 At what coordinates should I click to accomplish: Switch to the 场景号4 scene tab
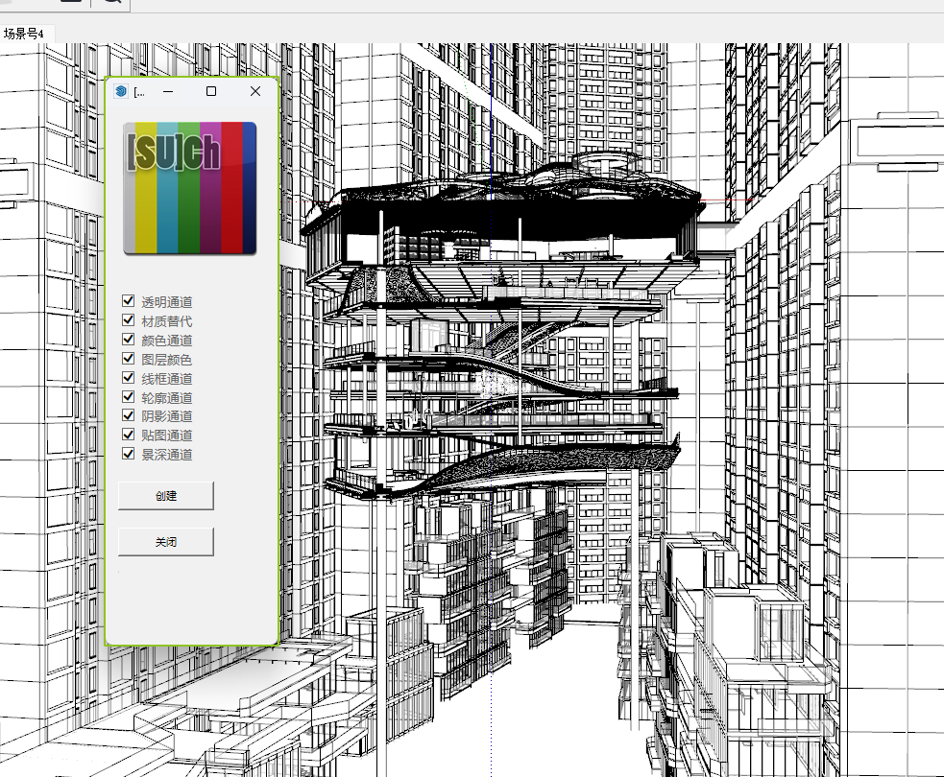24,34
